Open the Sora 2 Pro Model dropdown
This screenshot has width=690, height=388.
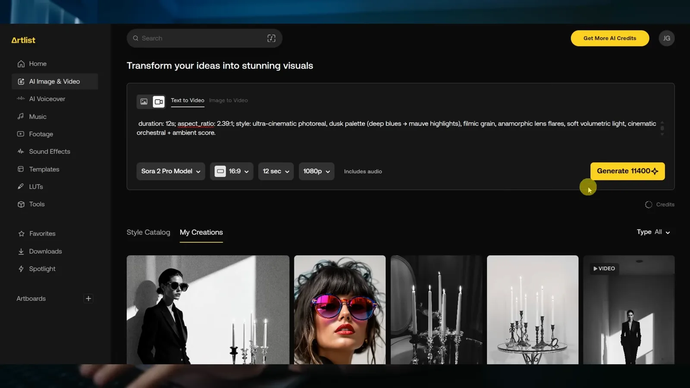[x=171, y=171]
